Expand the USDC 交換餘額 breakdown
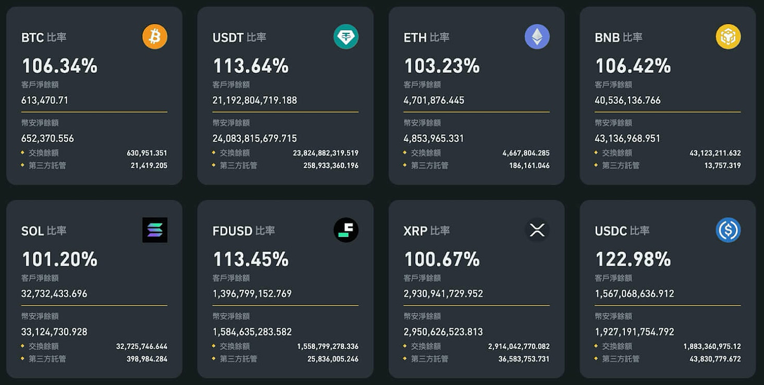Image resolution: width=764 pixels, height=385 pixels. pos(620,346)
